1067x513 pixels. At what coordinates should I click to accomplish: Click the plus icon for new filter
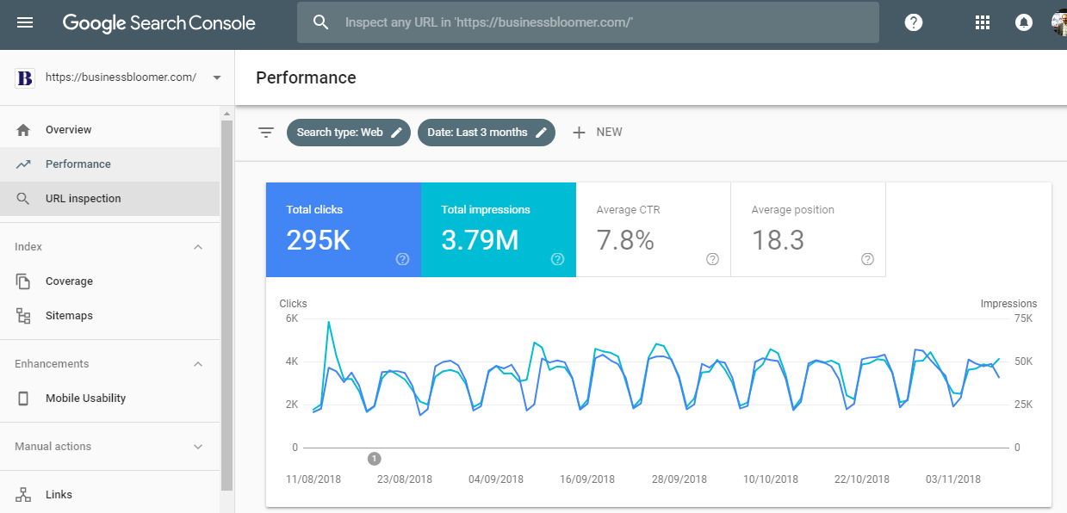[579, 133]
